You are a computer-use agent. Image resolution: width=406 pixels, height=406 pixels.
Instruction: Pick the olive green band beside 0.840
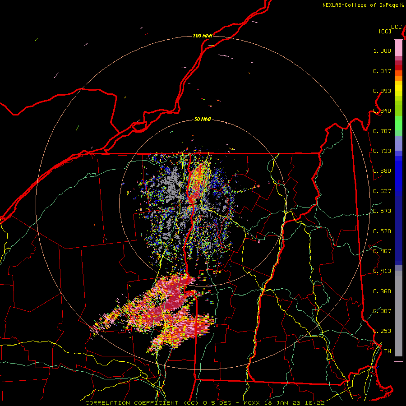[398, 108]
